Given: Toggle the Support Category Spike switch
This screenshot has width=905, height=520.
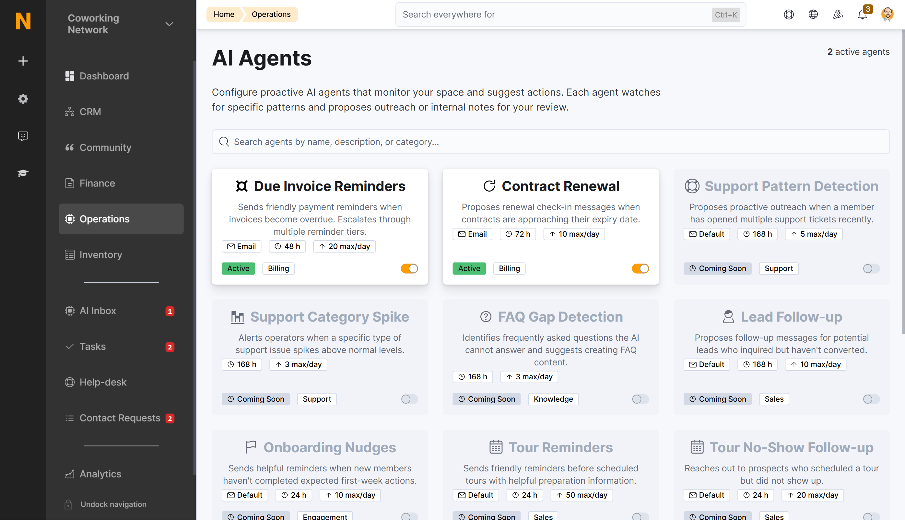Looking at the screenshot, I should tap(409, 399).
